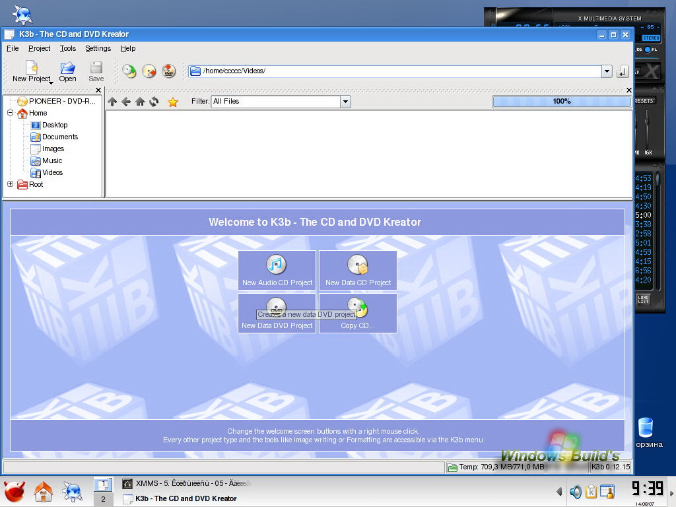
Task: Click the volume speaker tray icon
Action: [x=576, y=491]
